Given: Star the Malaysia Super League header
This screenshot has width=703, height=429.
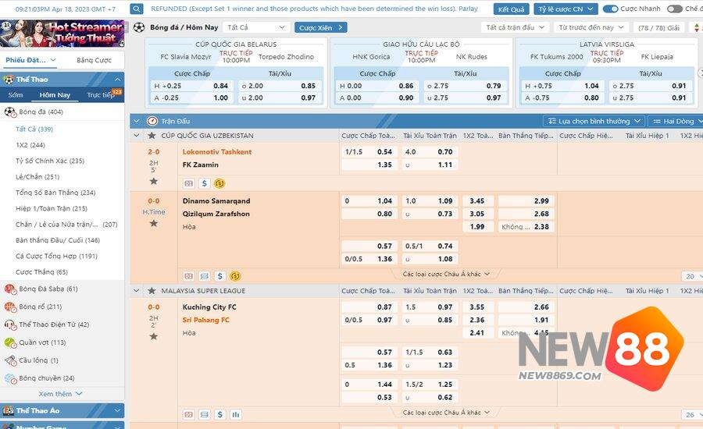Looking at the screenshot, I should 152,291.
